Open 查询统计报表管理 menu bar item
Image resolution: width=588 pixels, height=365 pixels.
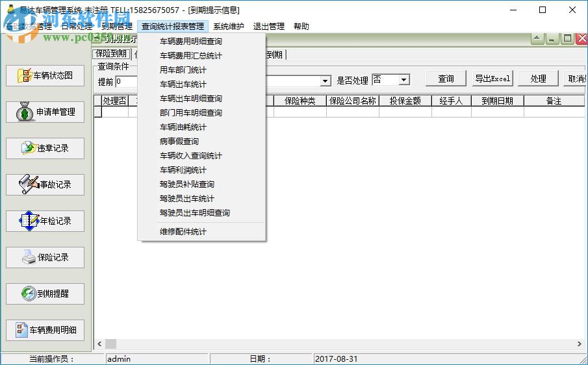coord(172,26)
